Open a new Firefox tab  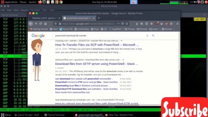(99, 18)
